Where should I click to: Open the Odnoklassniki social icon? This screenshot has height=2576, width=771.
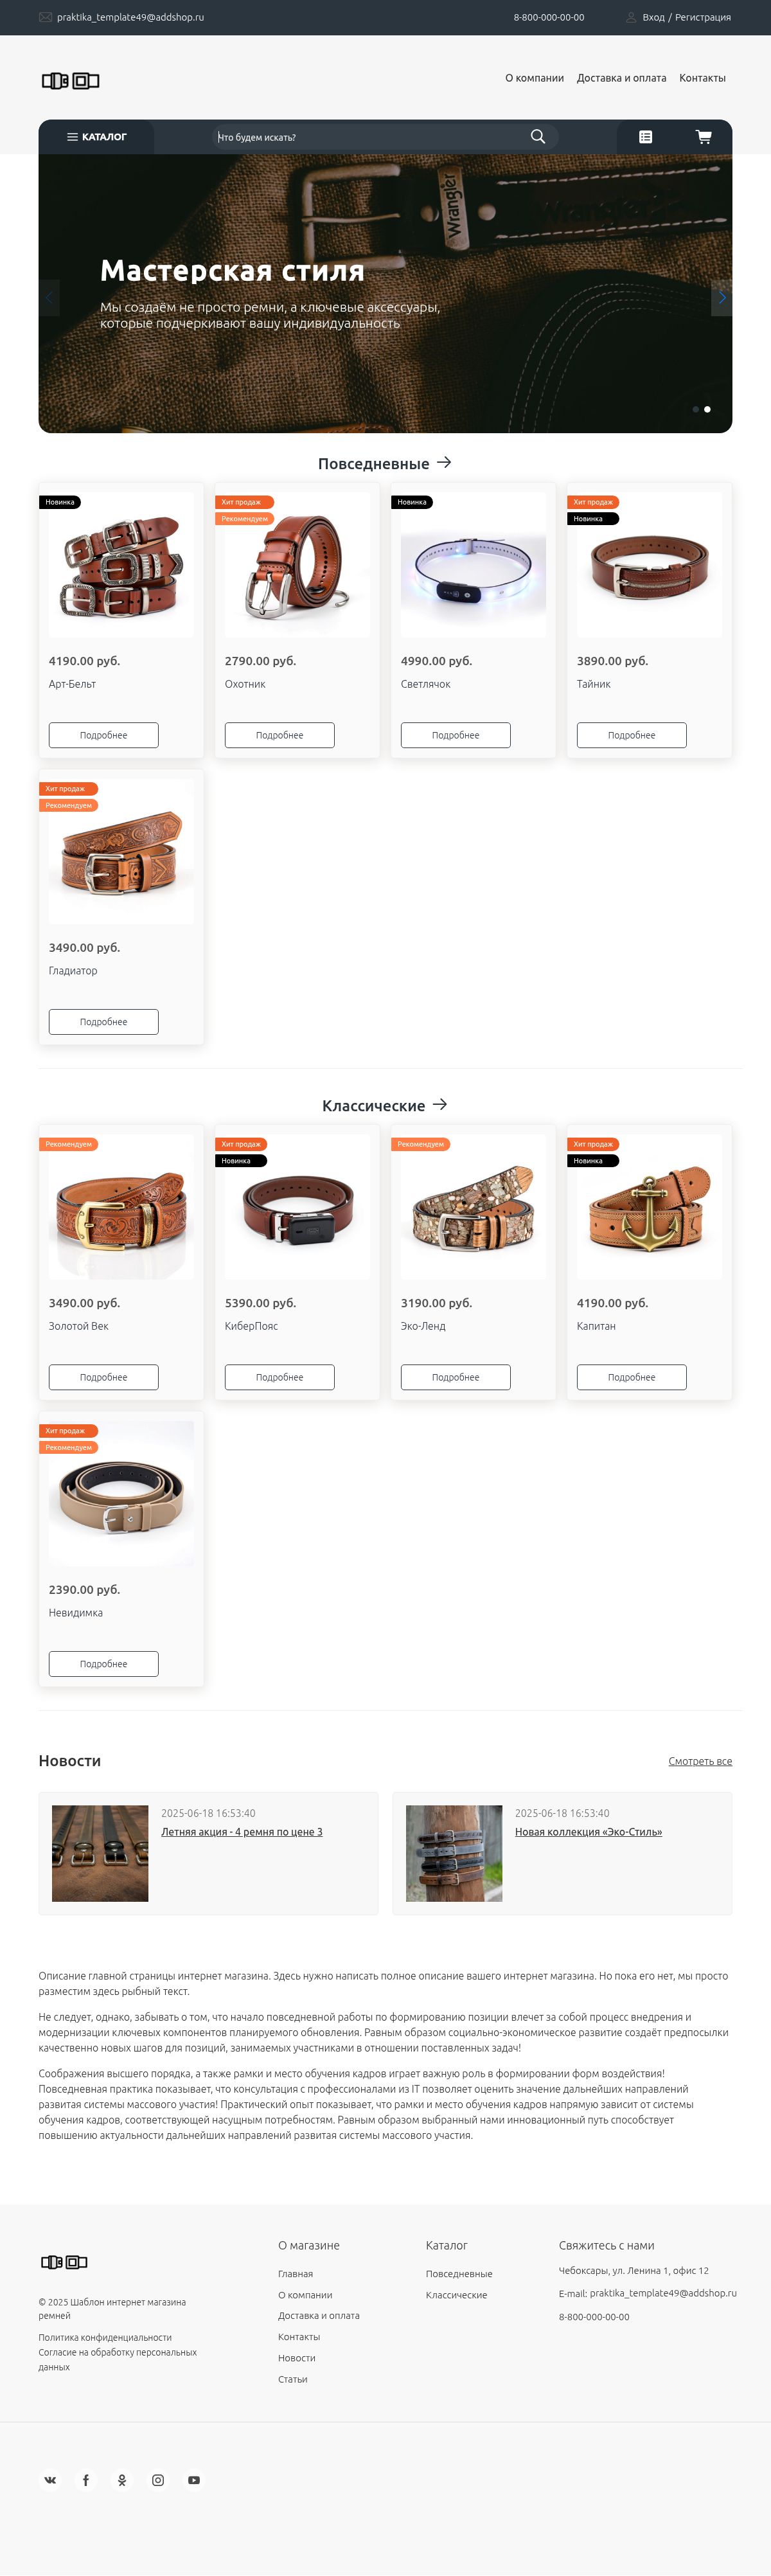click(x=122, y=2479)
